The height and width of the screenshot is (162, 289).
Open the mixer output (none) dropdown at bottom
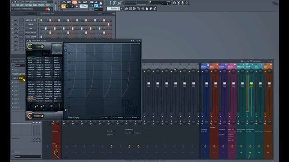pyautogui.click(x=28, y=156)
